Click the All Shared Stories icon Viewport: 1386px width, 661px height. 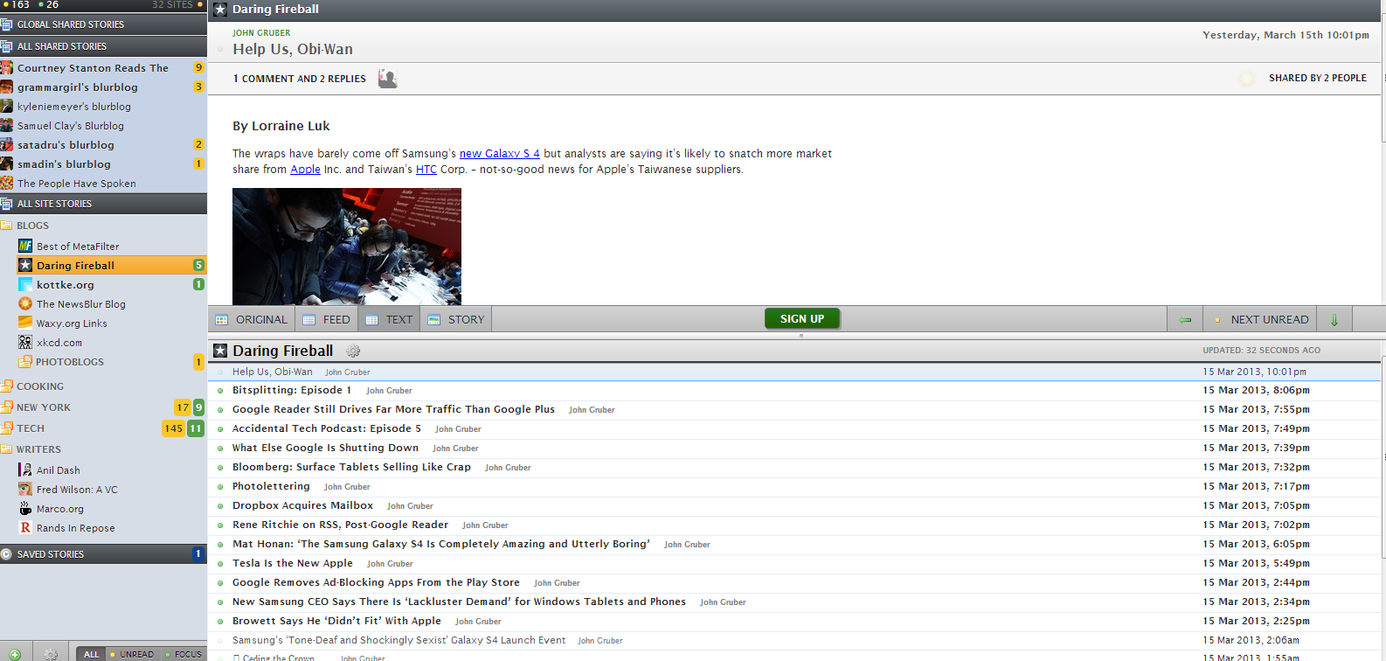[x=6, y=46]
